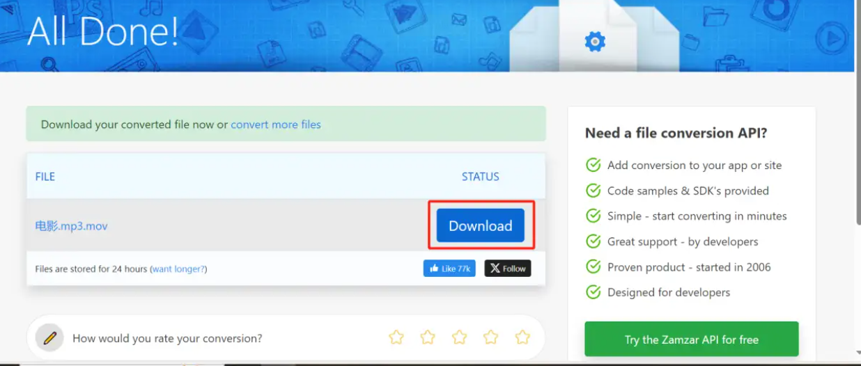Rate the conversion four stars
The height and width of the screenshot is (366, 861).
491,337
